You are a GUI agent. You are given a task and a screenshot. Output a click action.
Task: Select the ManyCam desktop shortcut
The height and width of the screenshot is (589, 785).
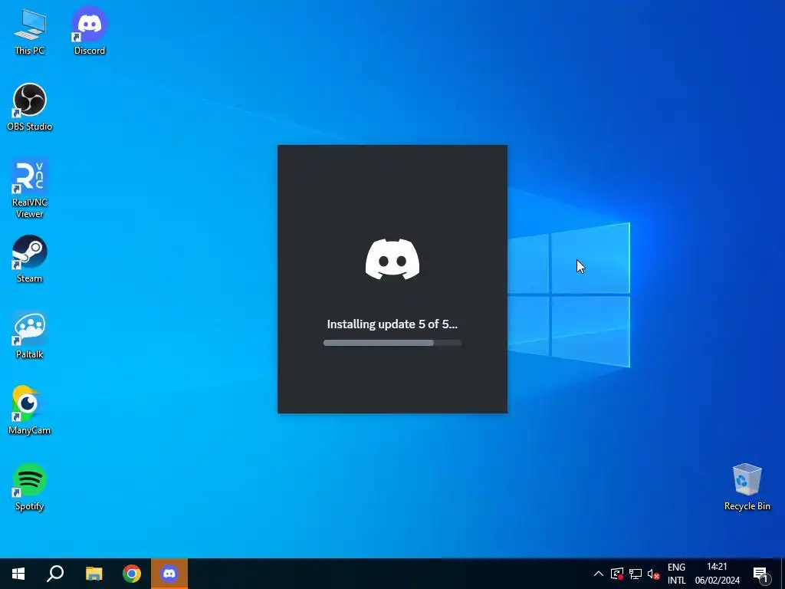30,411
